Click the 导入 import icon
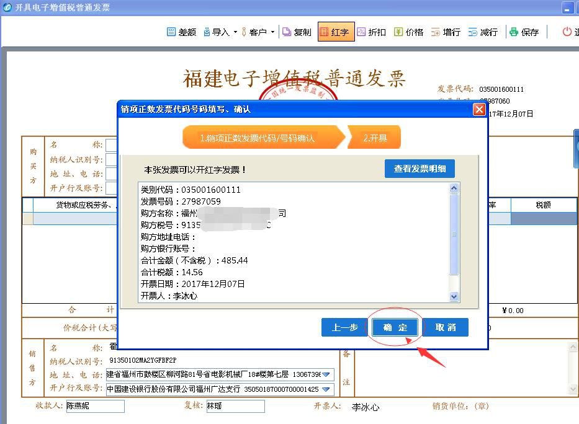579x424 pixels. [207, 32]
